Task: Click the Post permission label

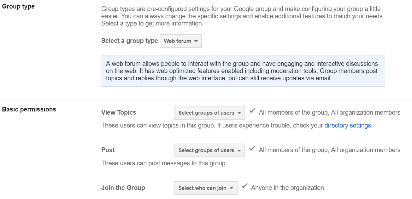Action: [x=108, y=150]
